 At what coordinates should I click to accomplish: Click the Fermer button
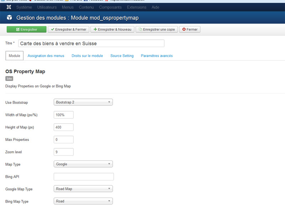pos(190,29)
